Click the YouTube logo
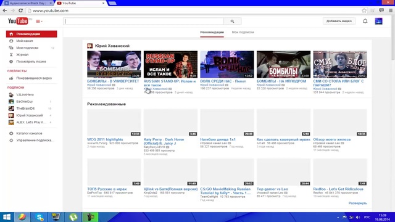The width and height of the screenshot is (395, 222). tap(18, 21)
